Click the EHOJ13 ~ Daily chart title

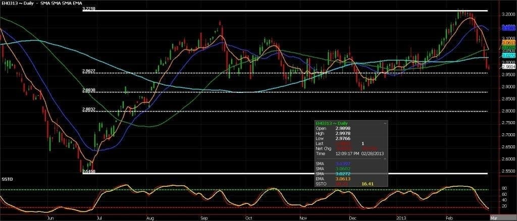tap(17, 3)
